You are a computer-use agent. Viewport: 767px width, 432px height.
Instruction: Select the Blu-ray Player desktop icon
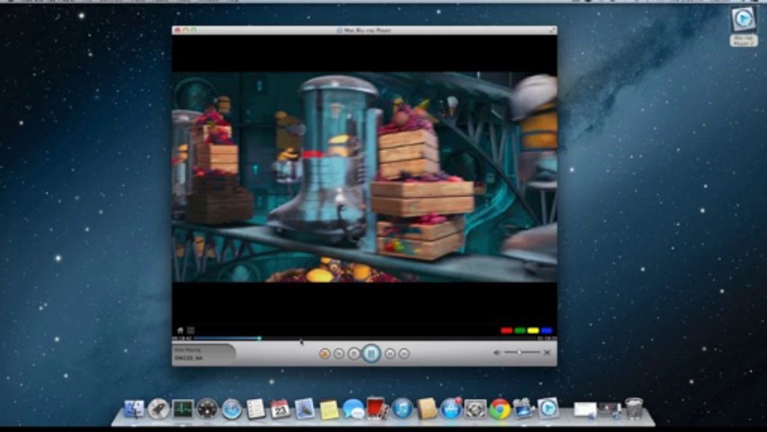(744, 26)
